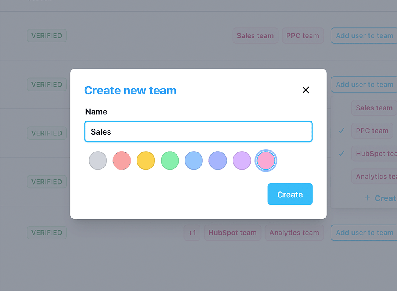
Task: Pick the gray color swatch
Action: point(98,160)
